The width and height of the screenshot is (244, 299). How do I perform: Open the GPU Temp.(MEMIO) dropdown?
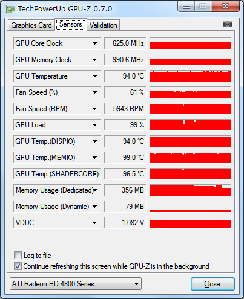(94, 158)
